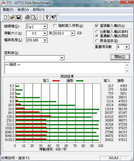
Task: Click the 開始(S) start button
Action: [x=120, y=57]
